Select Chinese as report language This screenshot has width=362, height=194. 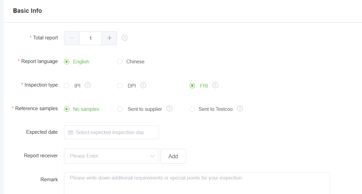point(120,62)
